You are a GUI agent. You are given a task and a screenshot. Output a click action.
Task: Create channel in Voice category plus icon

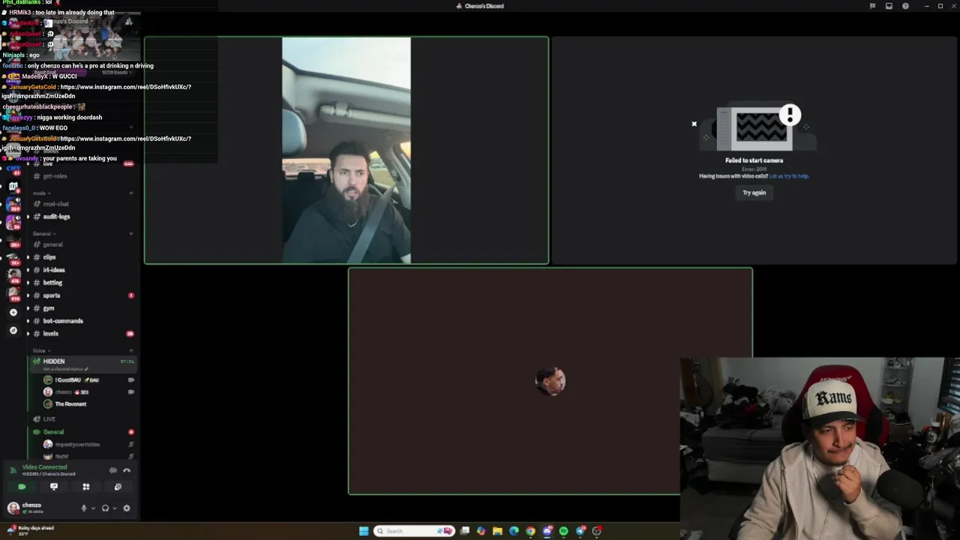[x=131, y=350]
